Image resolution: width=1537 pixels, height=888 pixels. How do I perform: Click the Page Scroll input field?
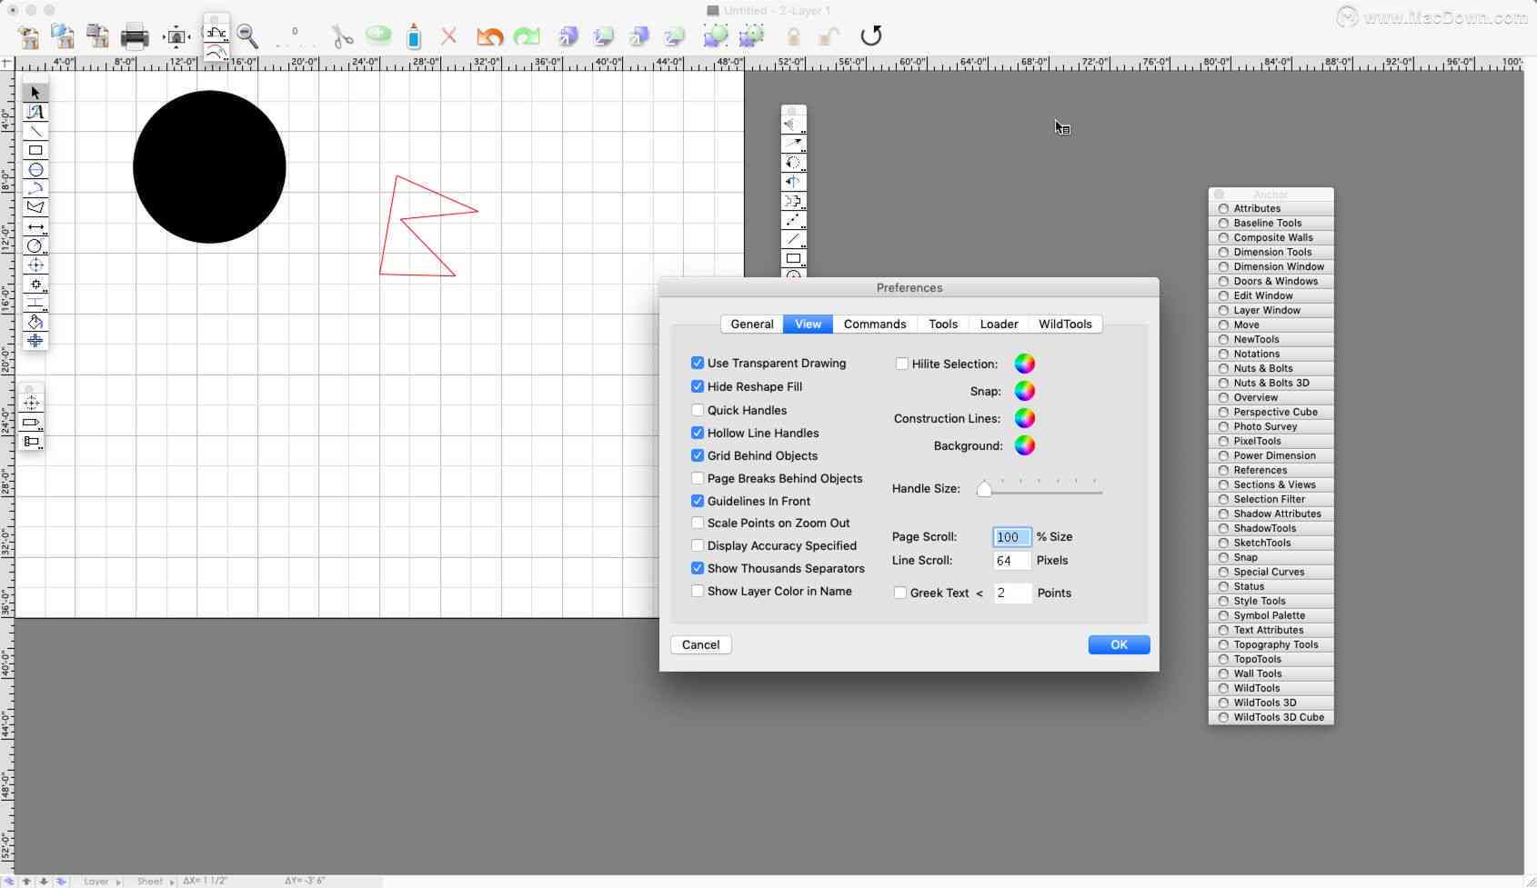(x=1011, y=537)
